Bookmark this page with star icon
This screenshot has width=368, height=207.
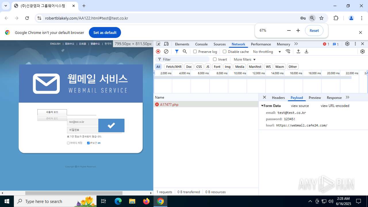click(321, 18)
